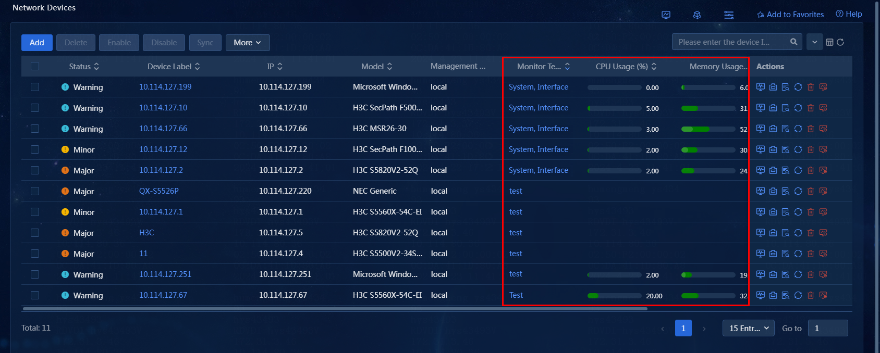Image resolution: width=880 pixels, height=353 pixels.
Task: Open the table column settings icon
Action: 829,42
